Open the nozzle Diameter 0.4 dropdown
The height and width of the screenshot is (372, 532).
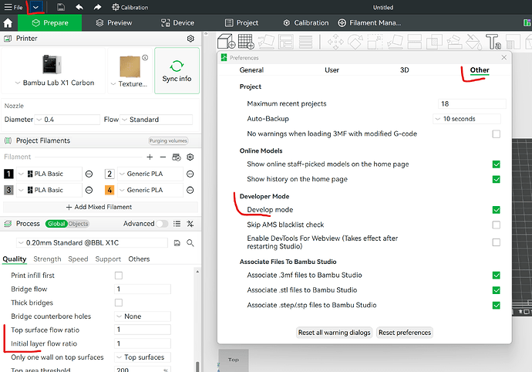click(67, 120)
